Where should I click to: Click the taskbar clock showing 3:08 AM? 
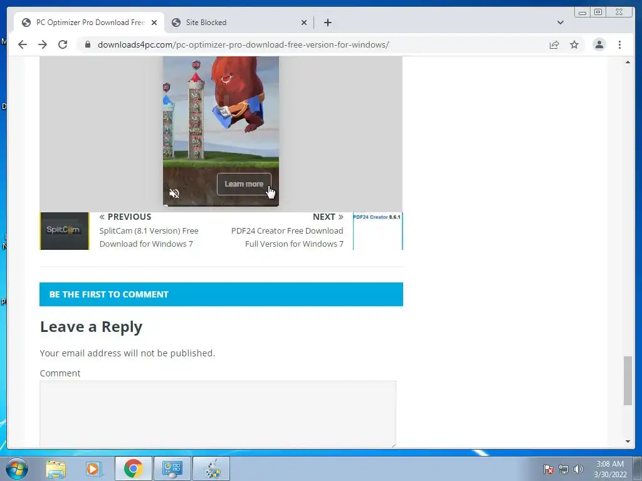click(x=610, y=469)
